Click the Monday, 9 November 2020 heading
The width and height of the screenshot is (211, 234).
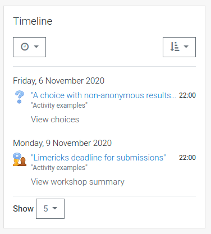(62, 143)
